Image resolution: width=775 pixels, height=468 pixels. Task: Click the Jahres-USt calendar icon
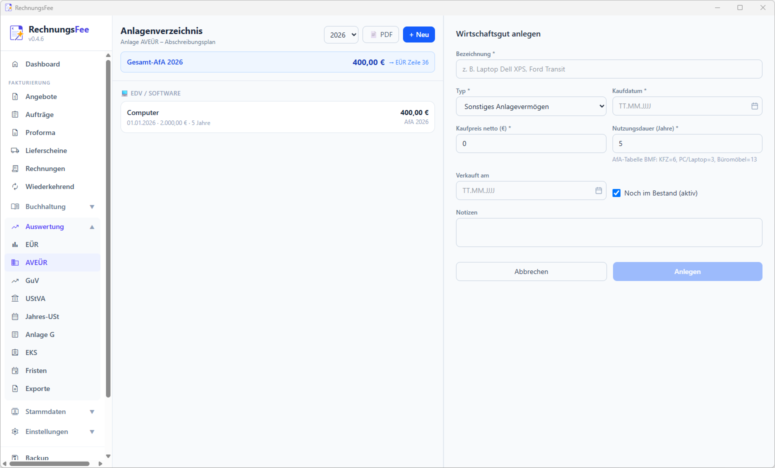coord(15,316)
